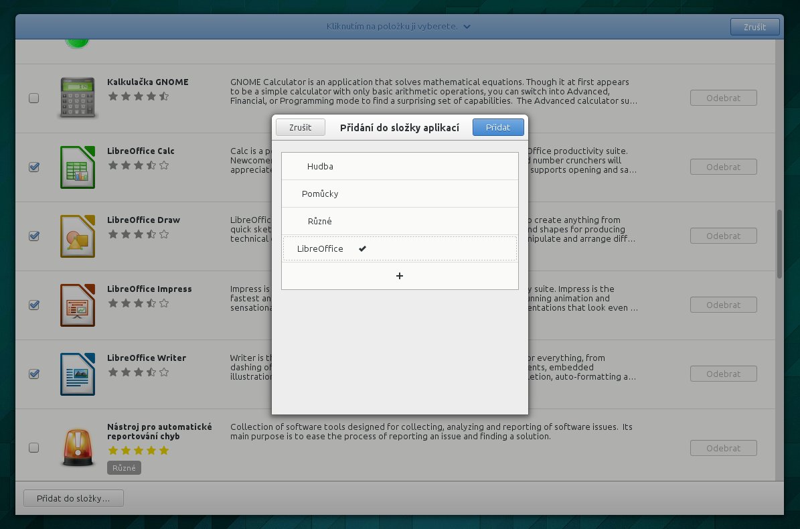Screen dimensions: 800x529
Task: Select the Různé folder
Action: (400, 222)
